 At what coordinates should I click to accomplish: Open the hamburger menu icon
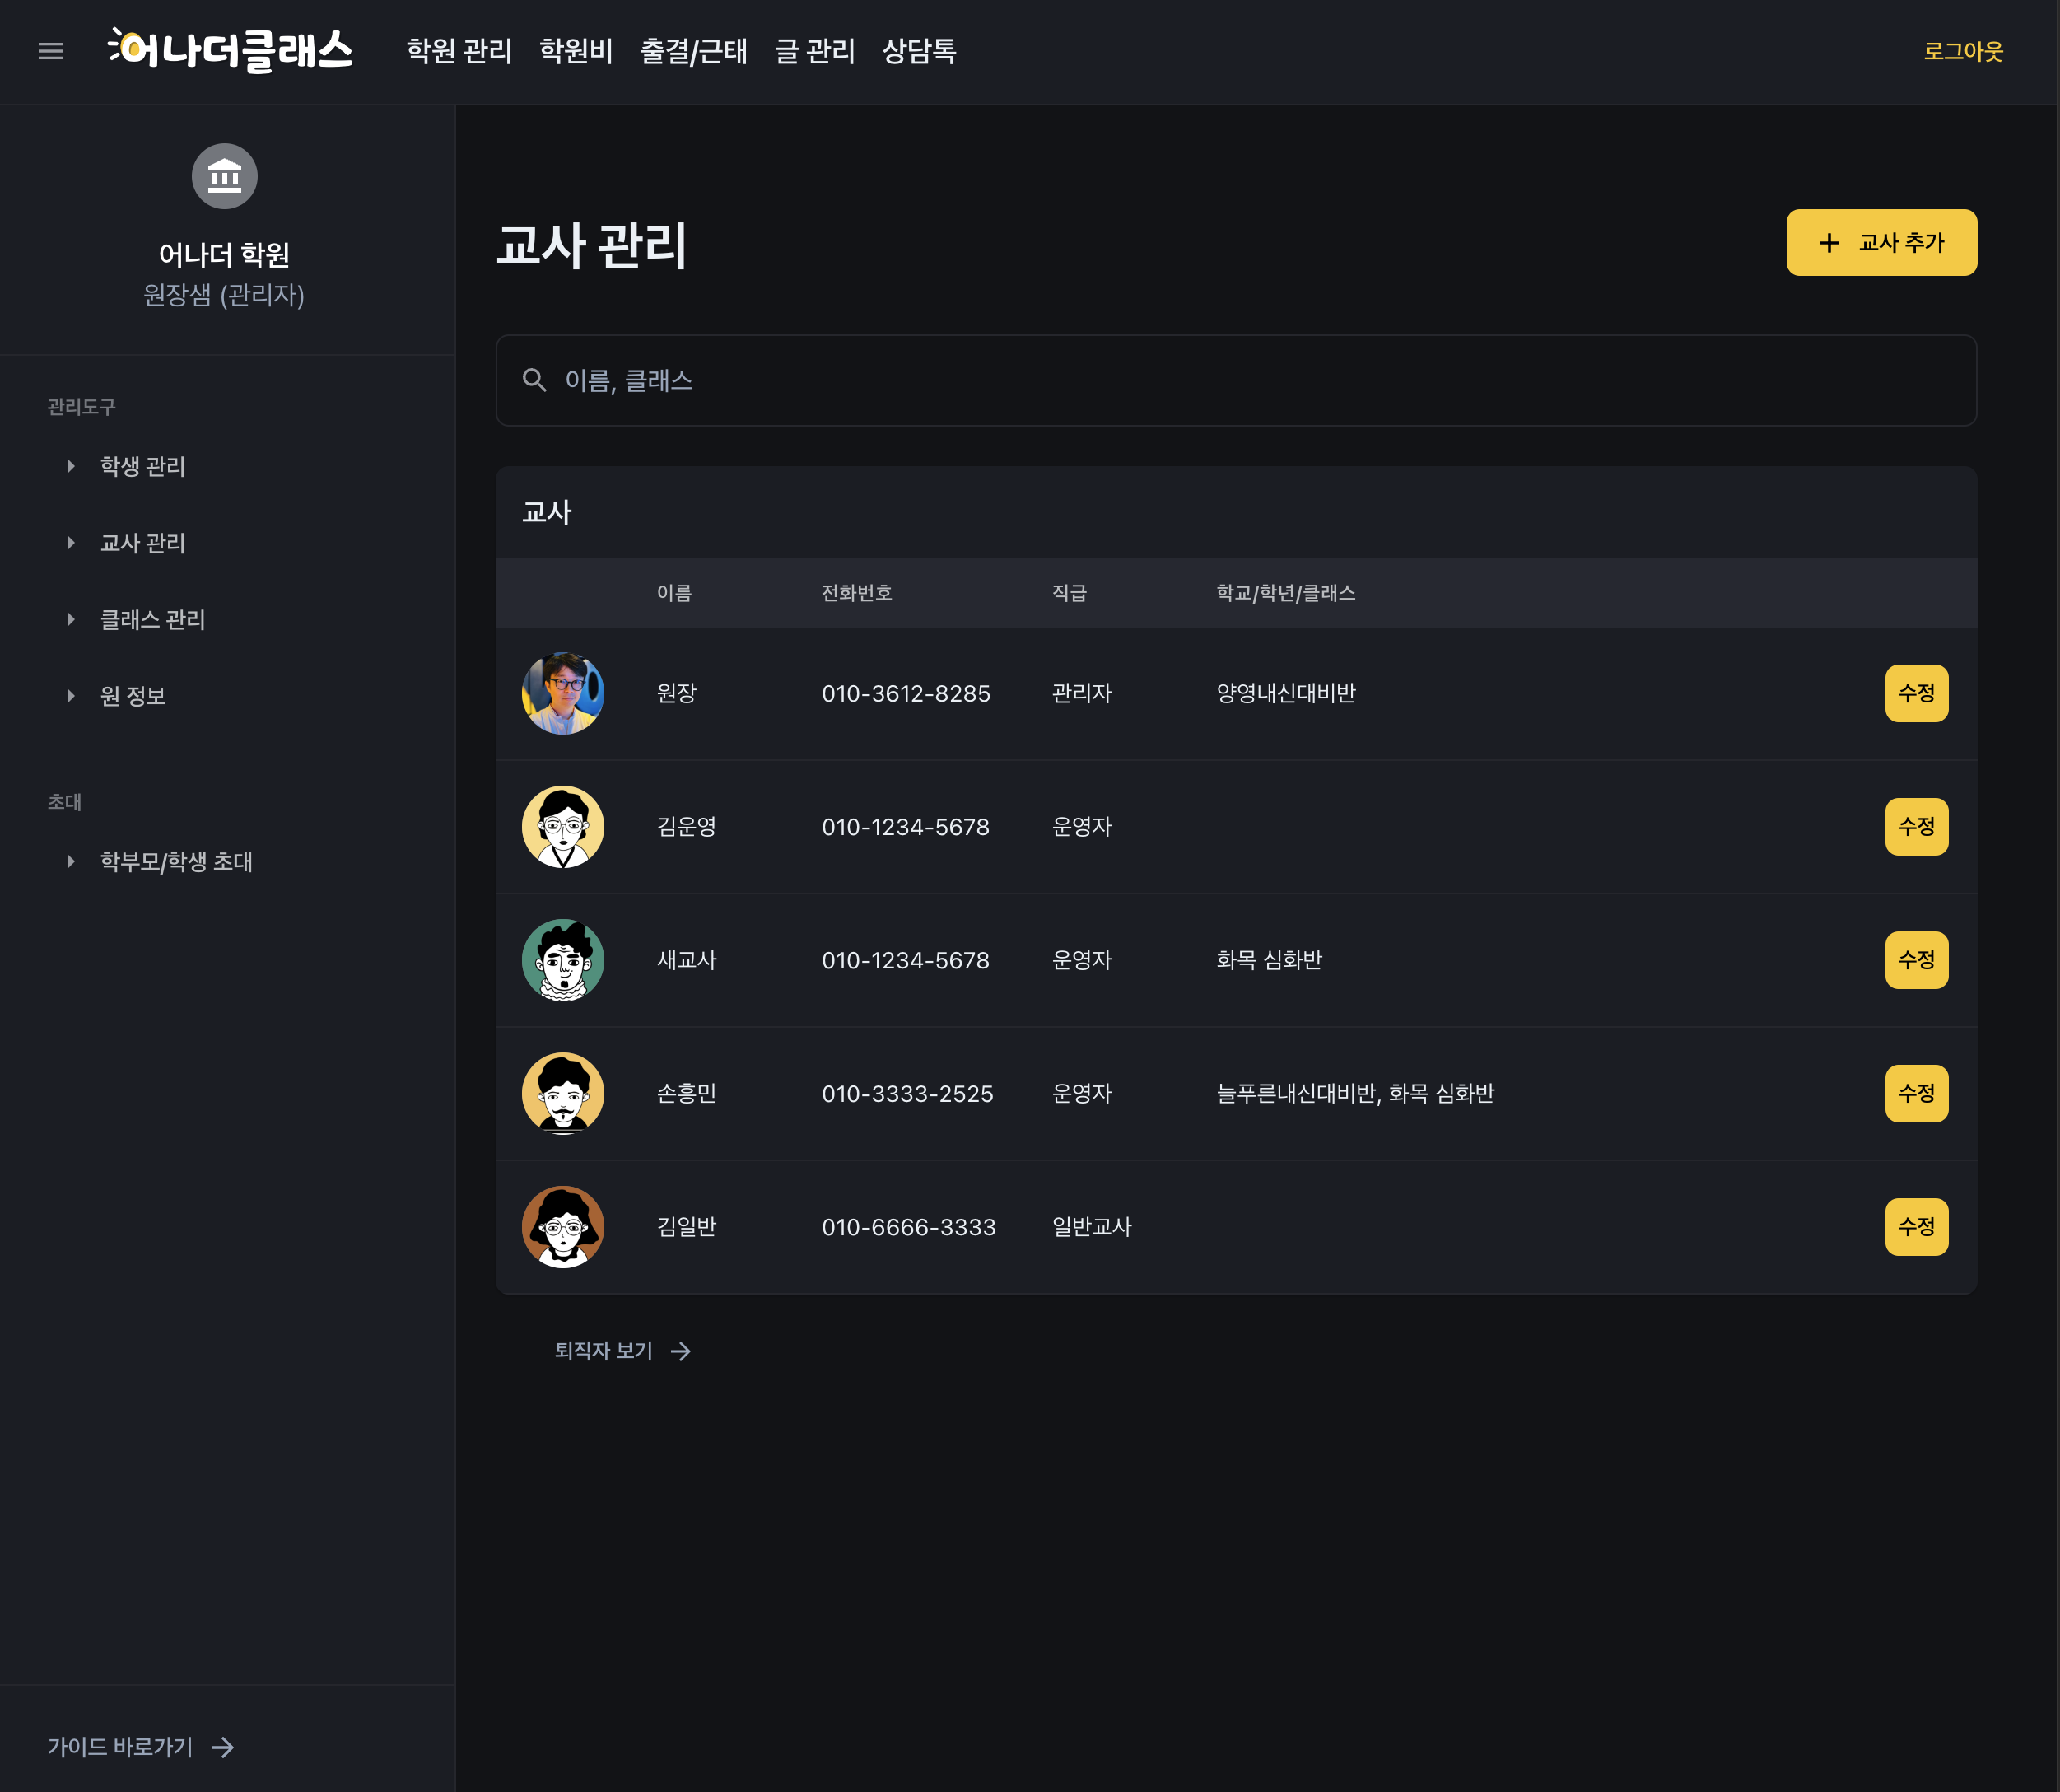click(51, 51)
